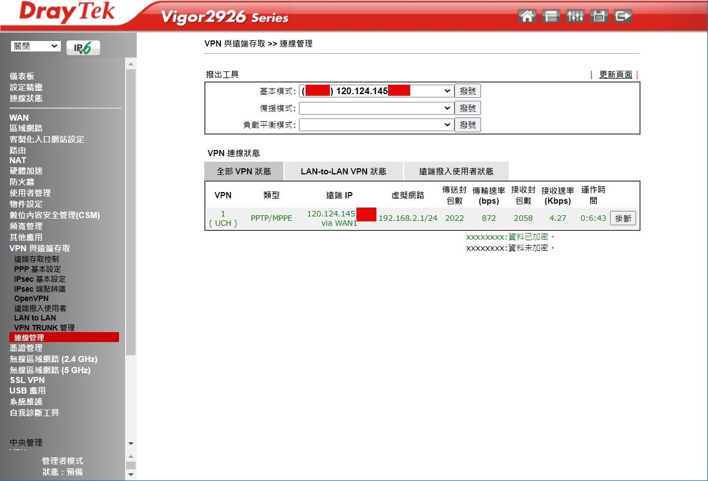Image resolution: width=708 pixels, height=481 pixels.
Task: Open 物件設定 menu
Action: click(x=26, y=204)
